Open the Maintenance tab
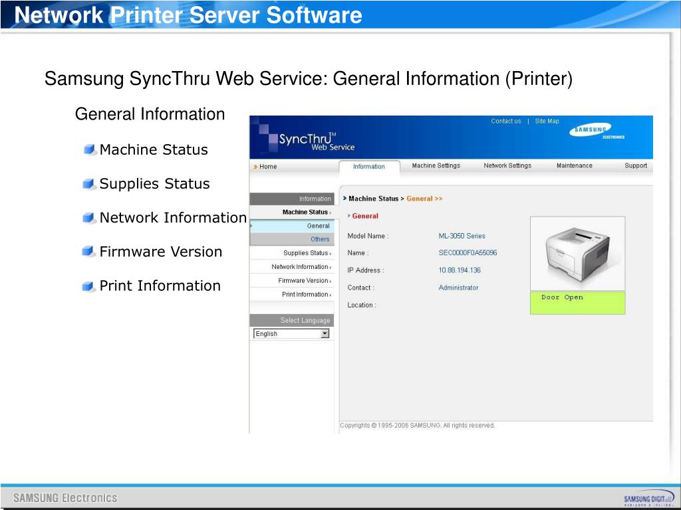681x510 pixels. pos(574,165)
